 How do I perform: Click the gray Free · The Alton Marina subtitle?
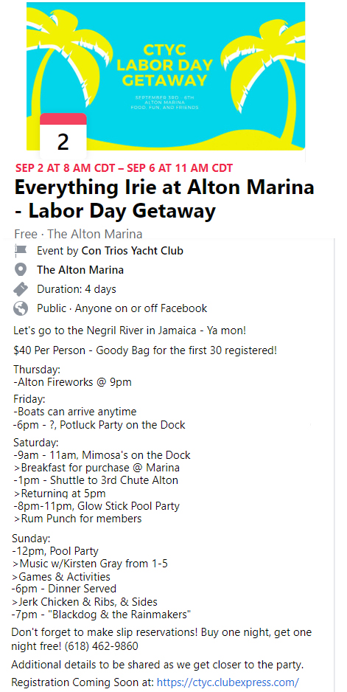click(78, 233)
